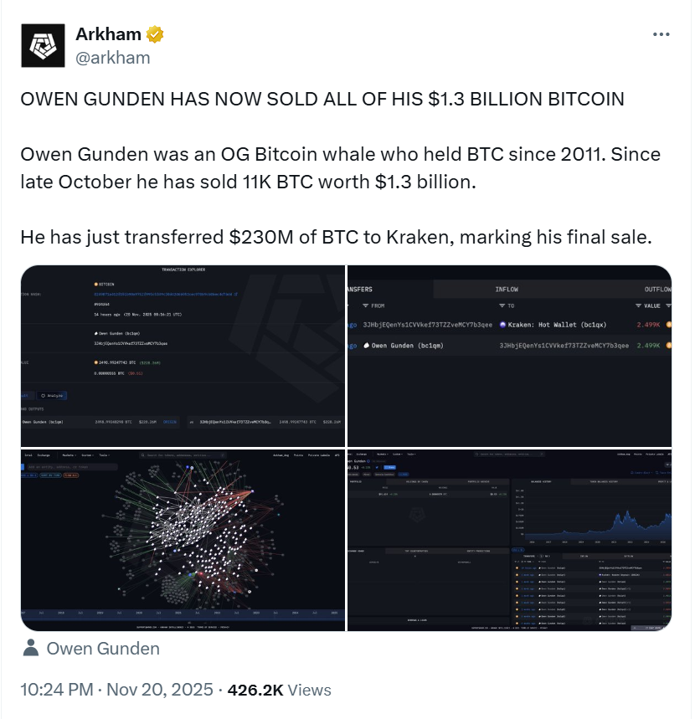Click the orange token icon after the 2.499K value
This screenshot has height=719, width=695.
click(668, 325)
